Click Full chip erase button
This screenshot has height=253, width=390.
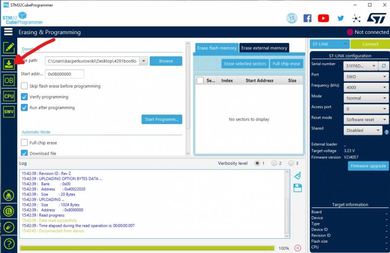point(286,64)
